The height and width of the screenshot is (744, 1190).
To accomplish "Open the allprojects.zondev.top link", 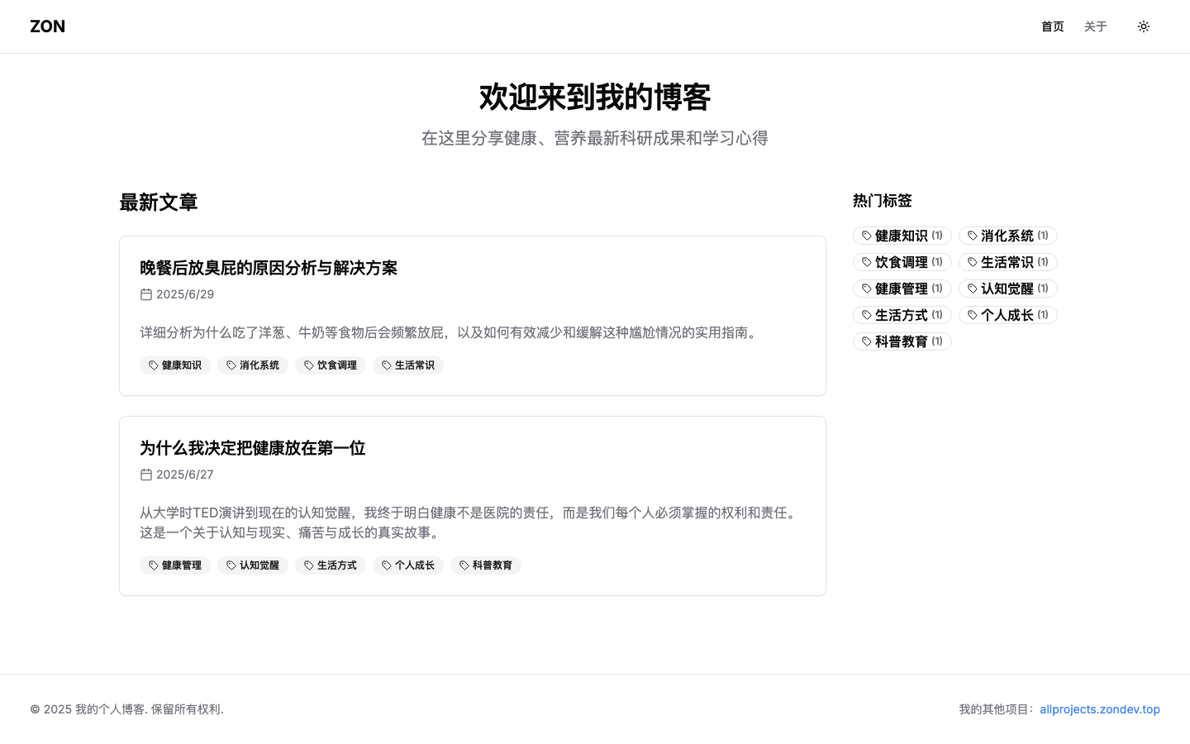I will (x=1099, y=708).
